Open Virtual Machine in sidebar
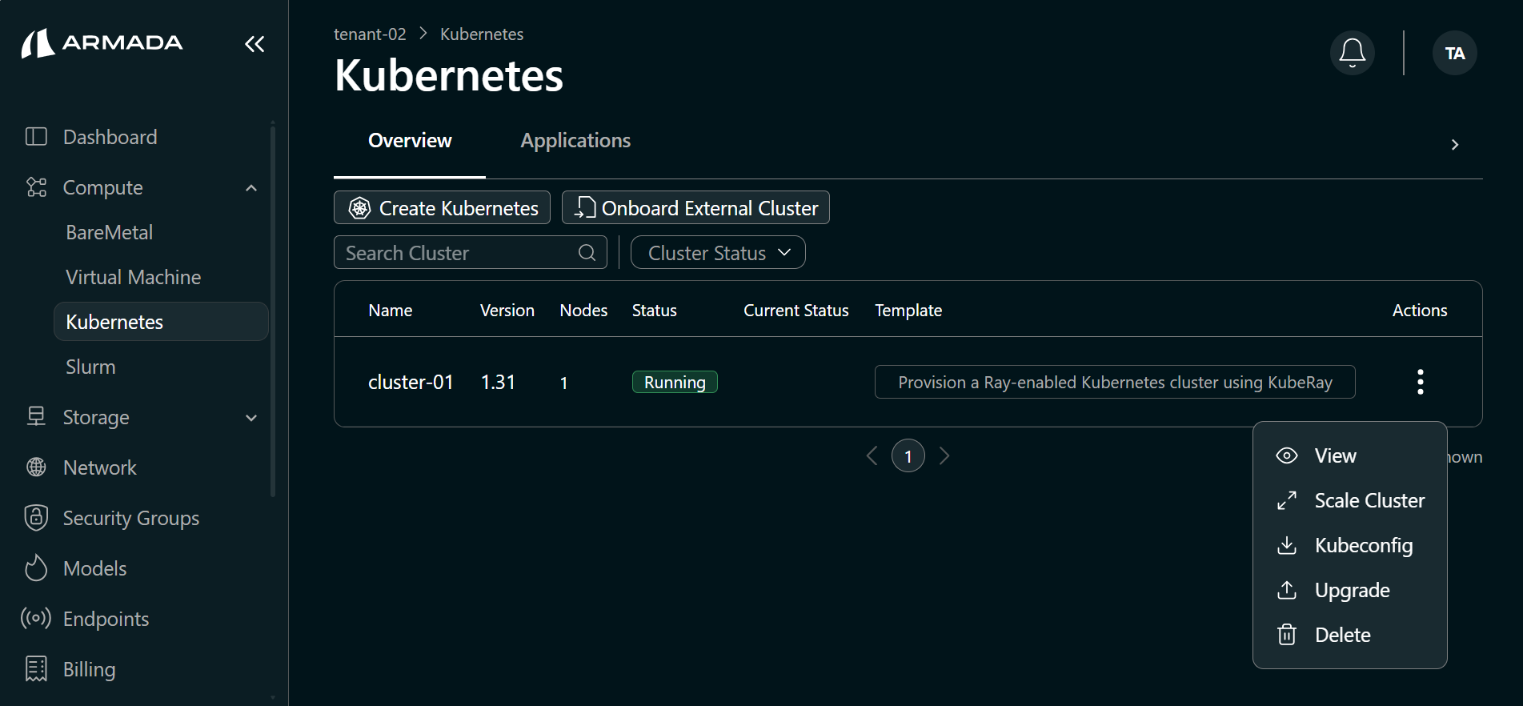The height and width of the screenshot is (706, 1523). coord(133,277)
